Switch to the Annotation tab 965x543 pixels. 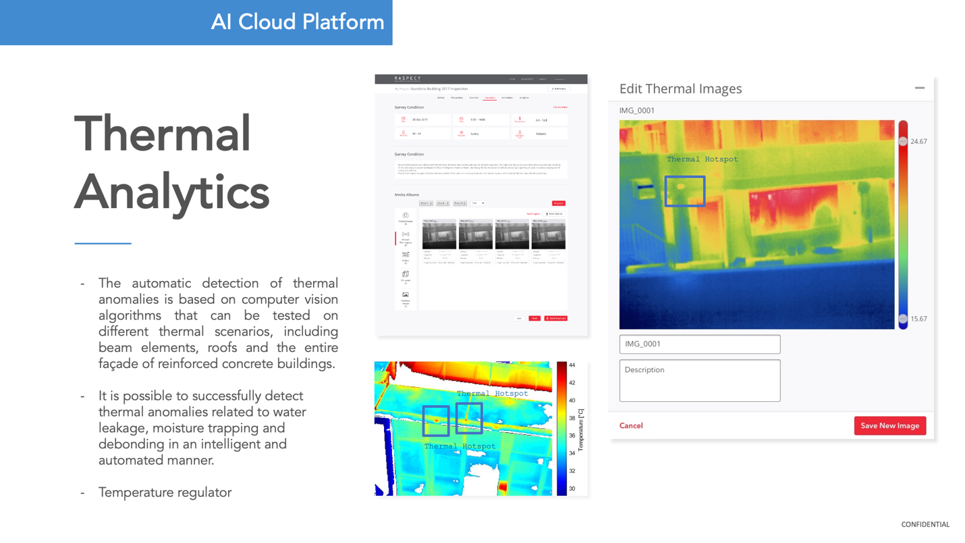coord(508,97)
